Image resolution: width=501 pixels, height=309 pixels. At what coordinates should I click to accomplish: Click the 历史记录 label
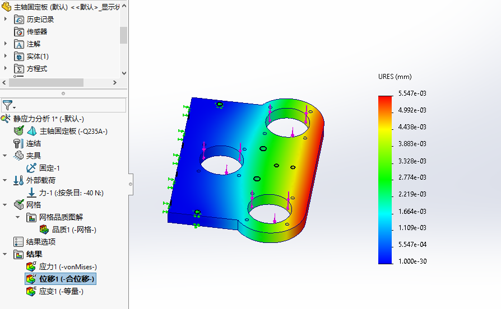pyautogui.click(x=40, y=20)
